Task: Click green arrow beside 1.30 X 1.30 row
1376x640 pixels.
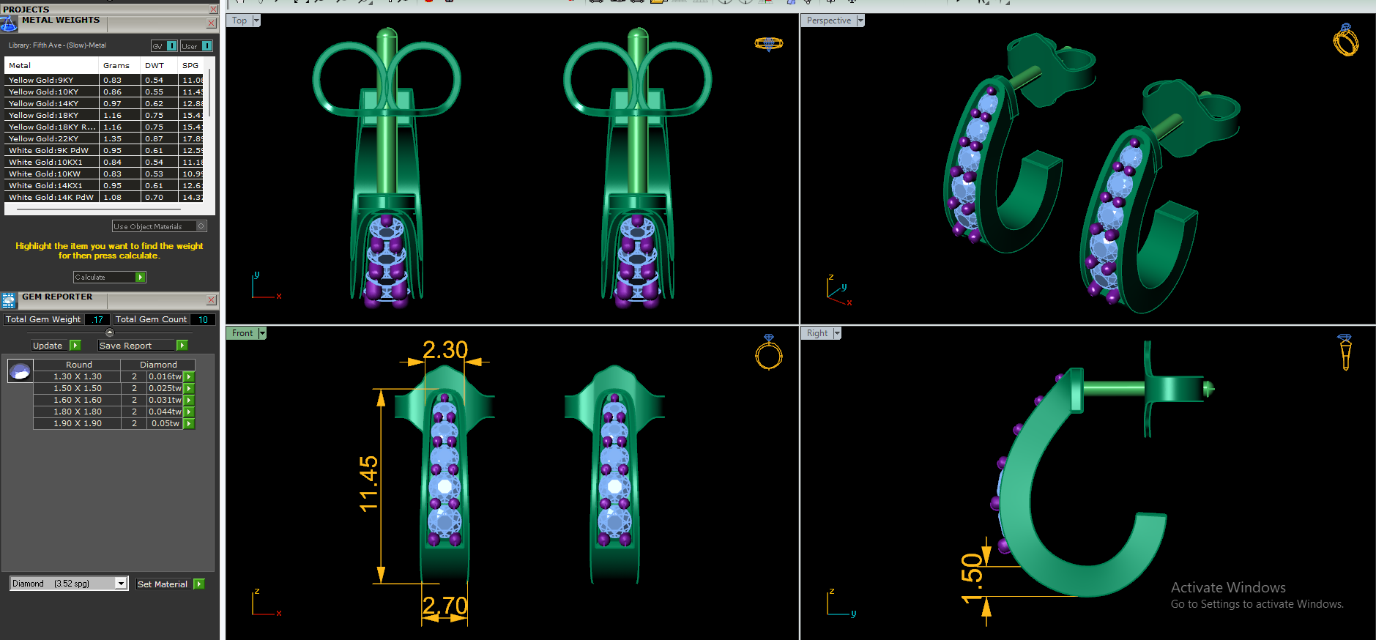Action: (x=189, y=377)
